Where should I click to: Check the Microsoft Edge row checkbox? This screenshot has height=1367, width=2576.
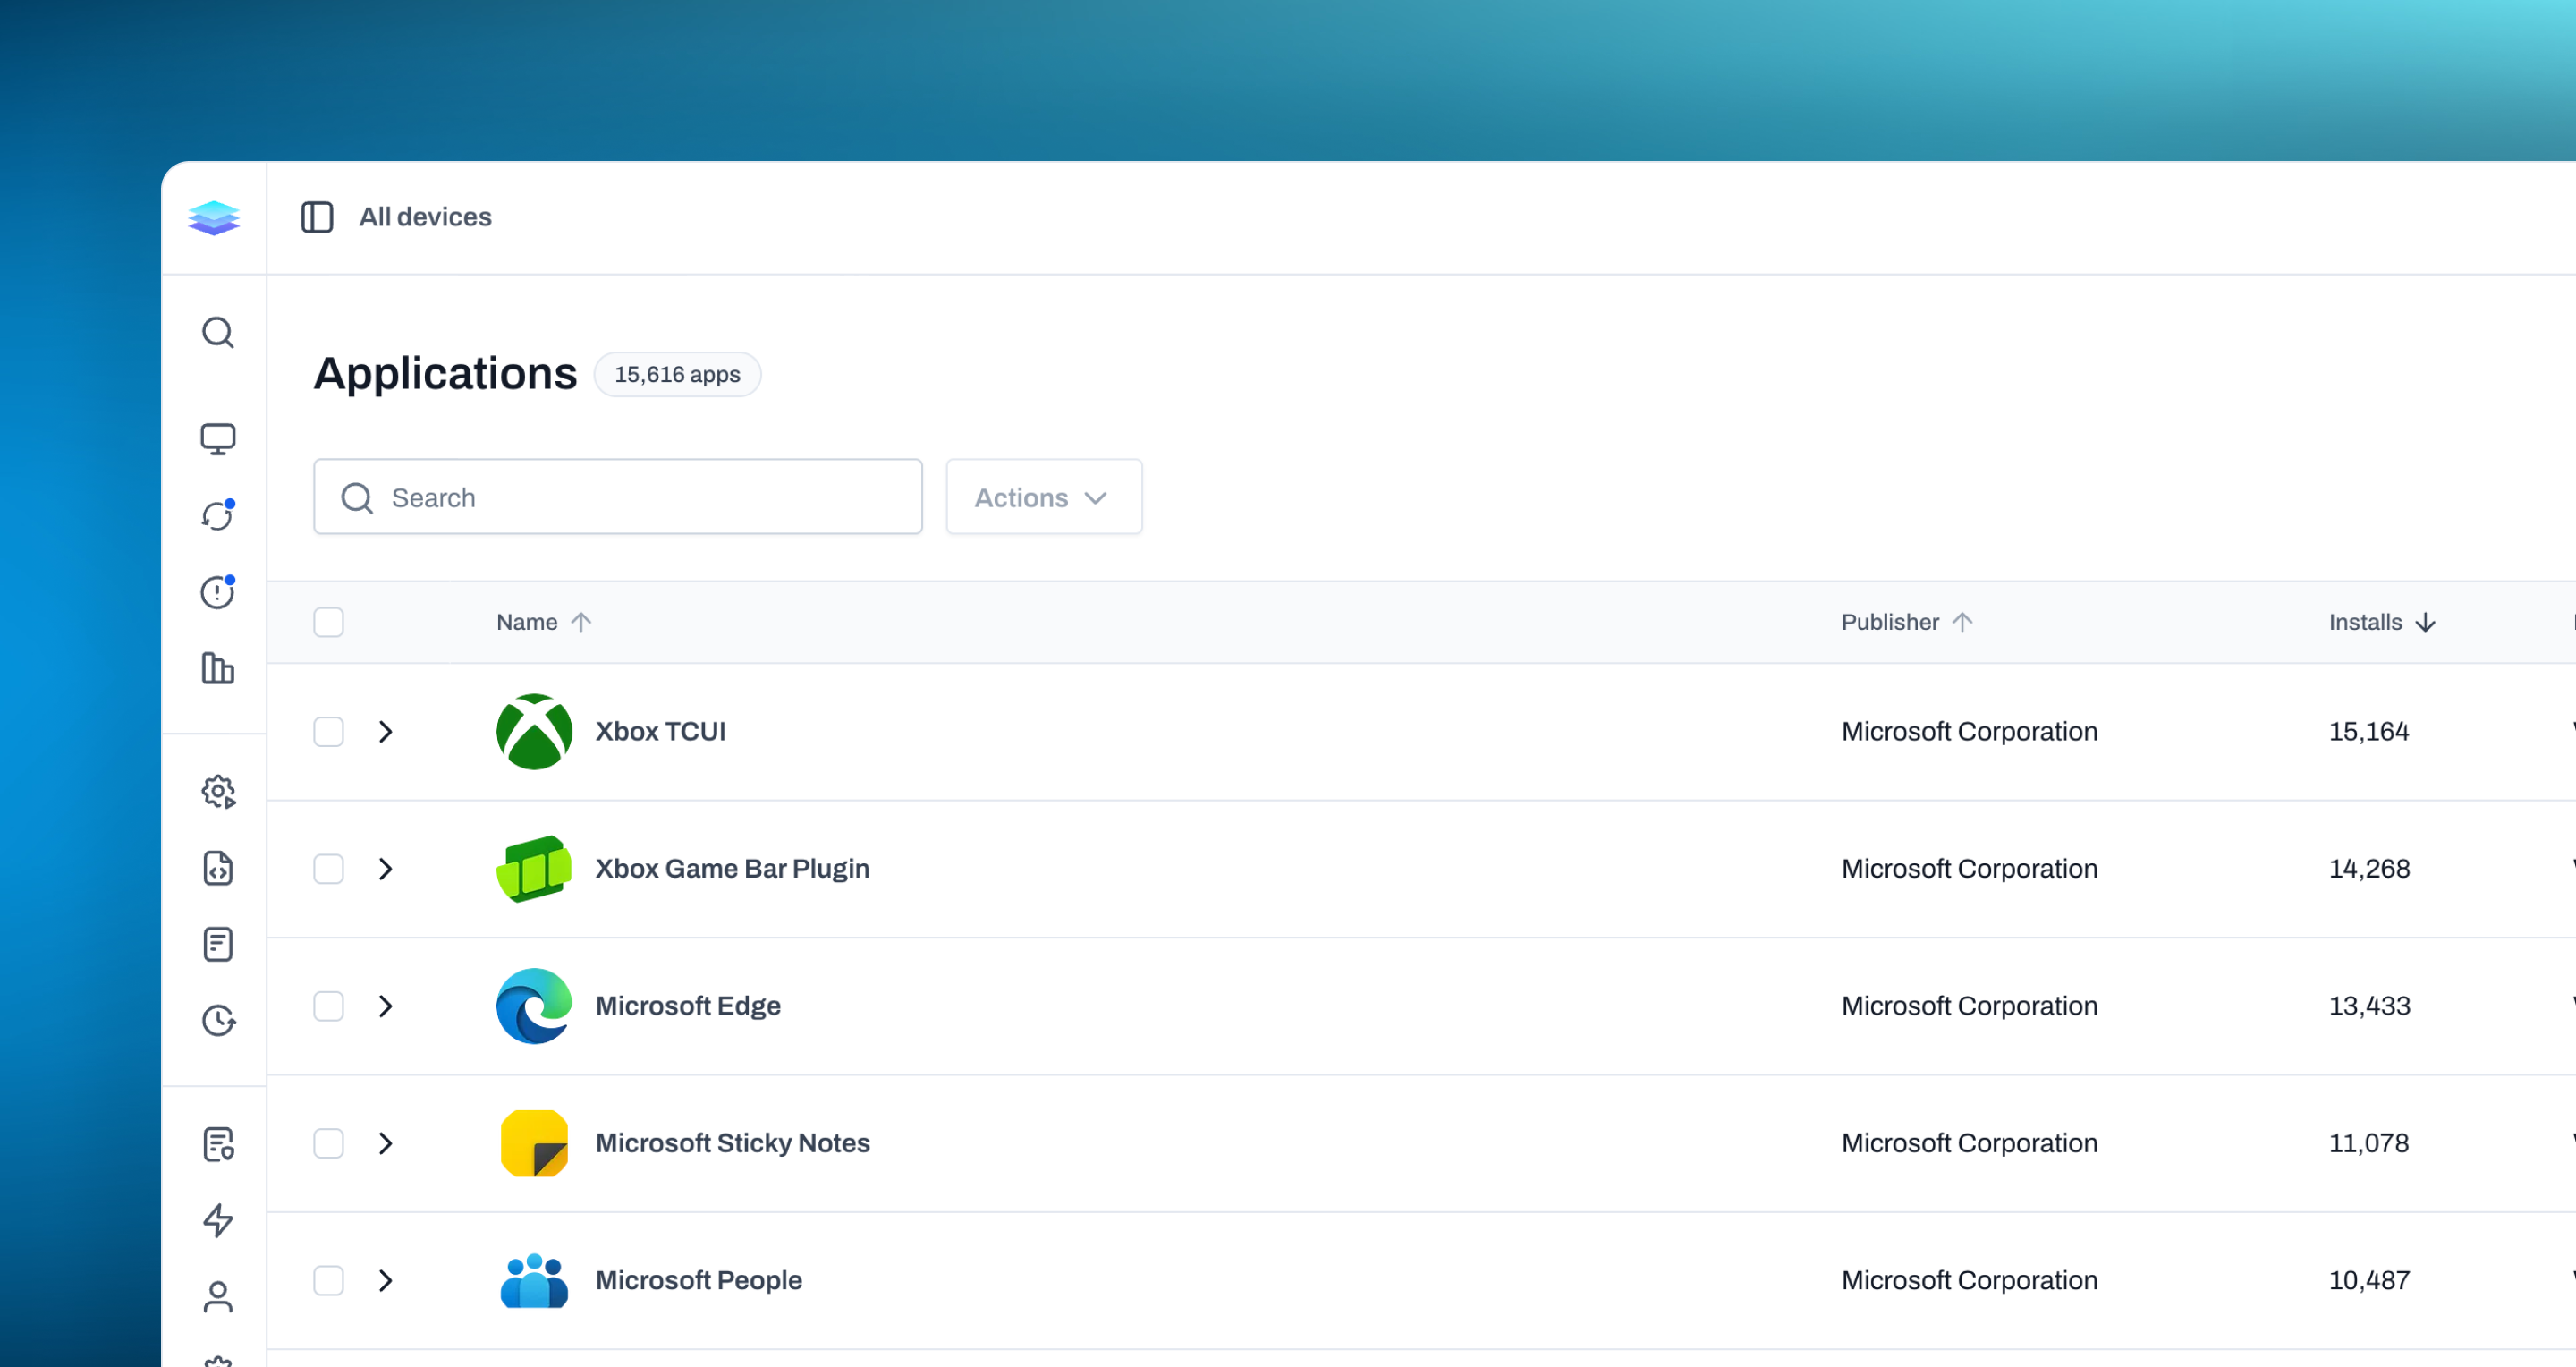click(x=328, y=1006)
